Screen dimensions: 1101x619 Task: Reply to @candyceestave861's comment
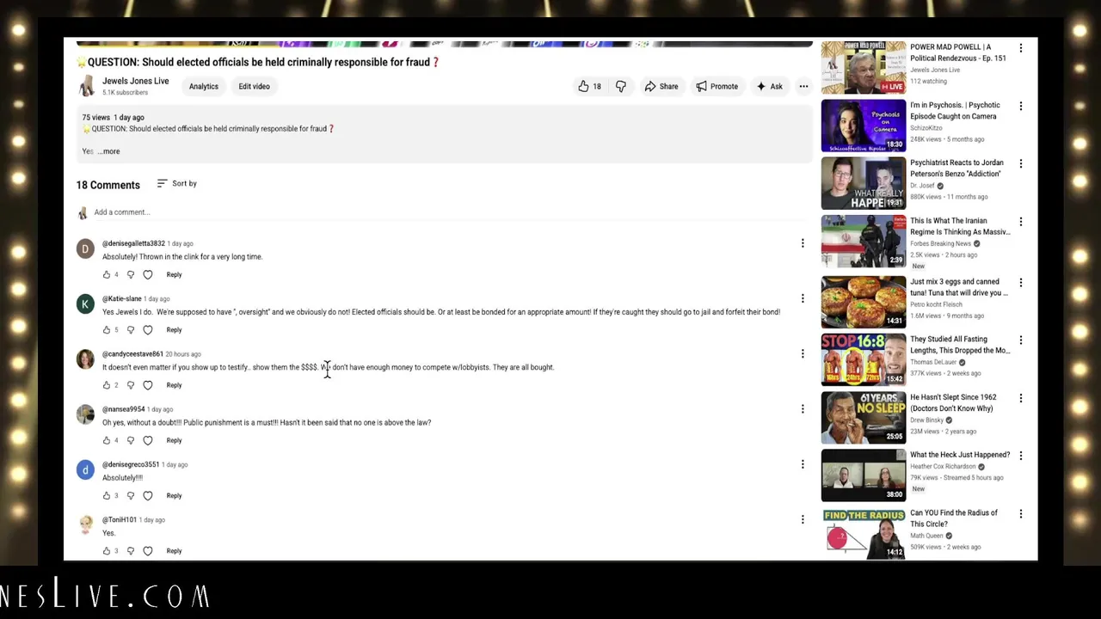point(174,385)
